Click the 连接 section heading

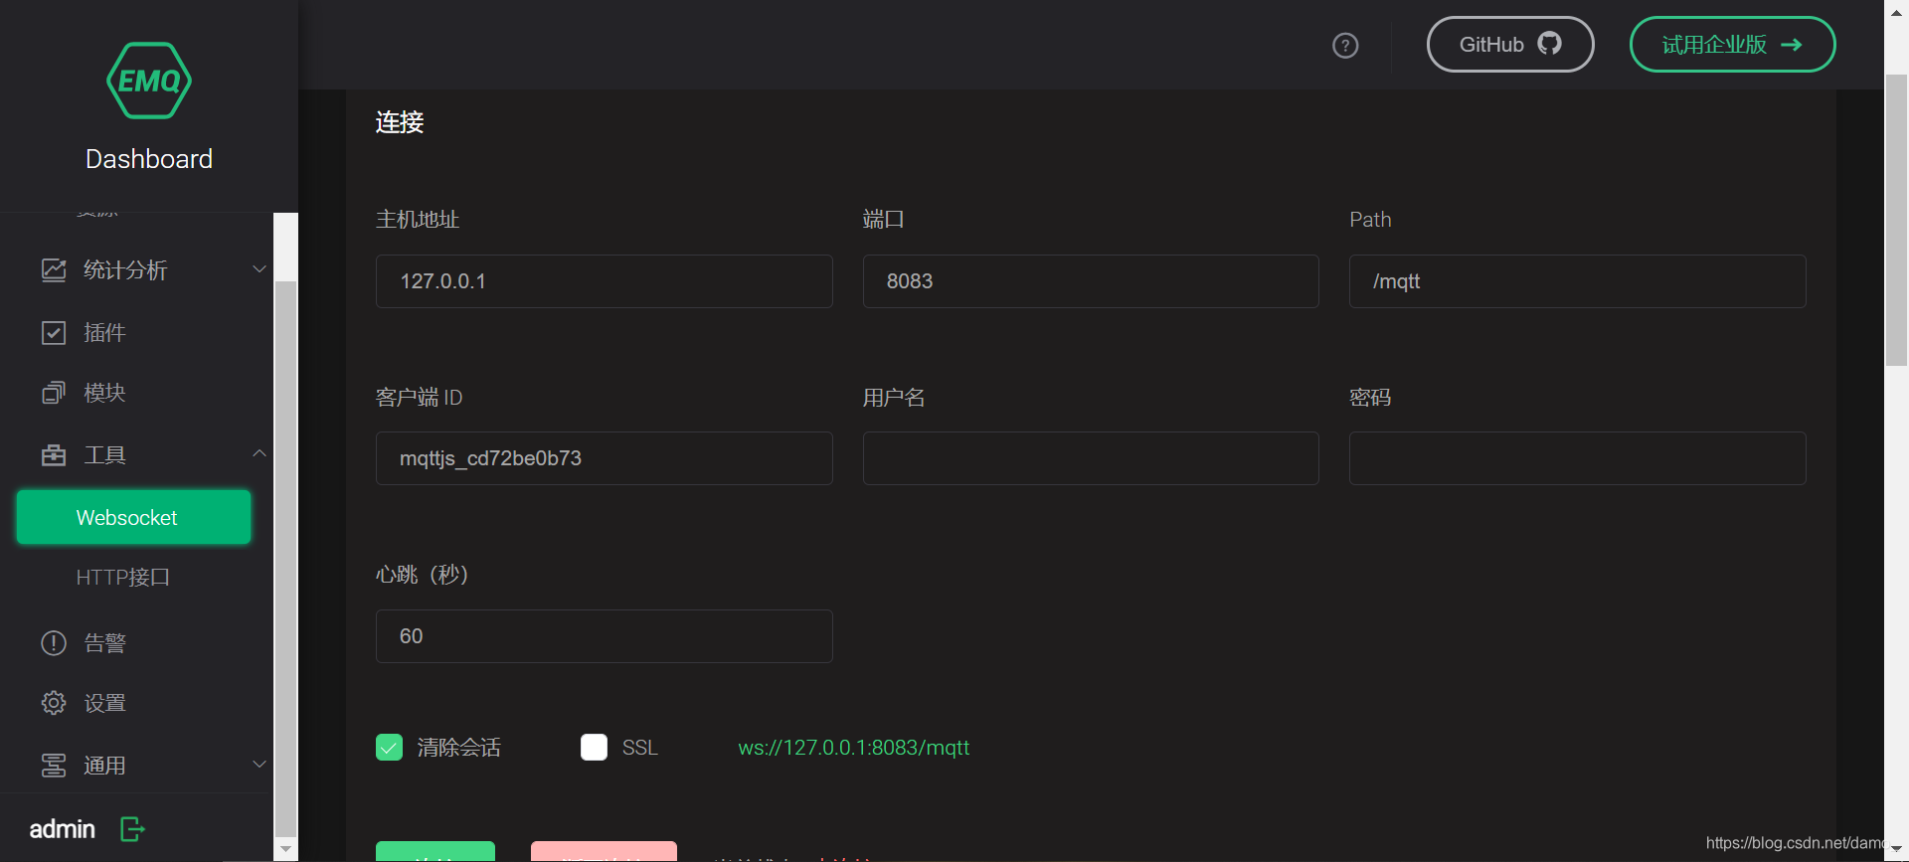pyautogui.click(x=400, y=122)
